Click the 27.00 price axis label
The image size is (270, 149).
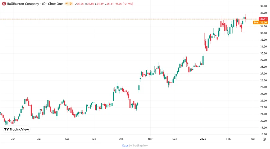[x=263, y=74]
